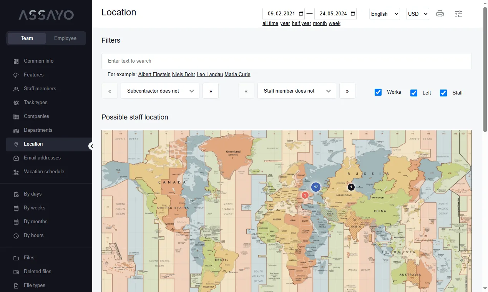Click the By months calendar icon
488x292 pixels.
(x=16, y=222)
